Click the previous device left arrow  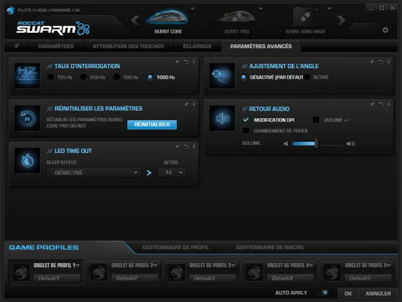click(135, 20)
